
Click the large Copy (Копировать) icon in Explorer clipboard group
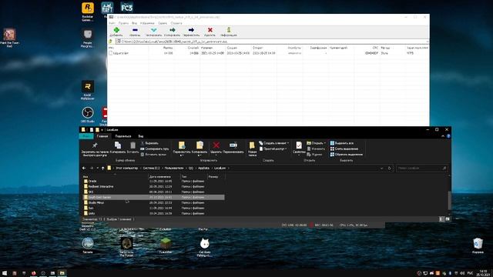[x=118, y=145]
